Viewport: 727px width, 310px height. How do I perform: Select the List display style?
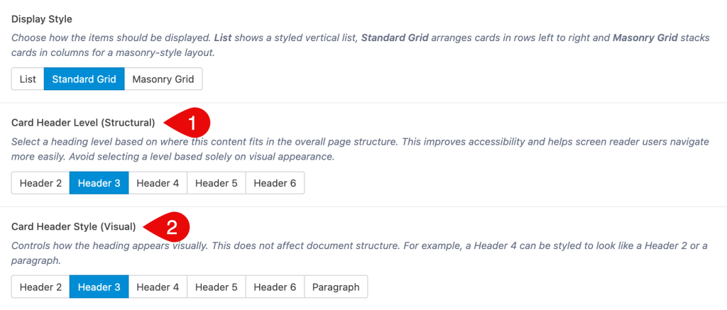click(28, 79)
